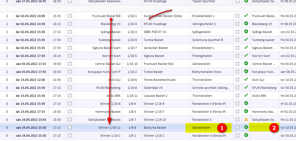Click the date søn 24.04.2022 13:45

31,120
